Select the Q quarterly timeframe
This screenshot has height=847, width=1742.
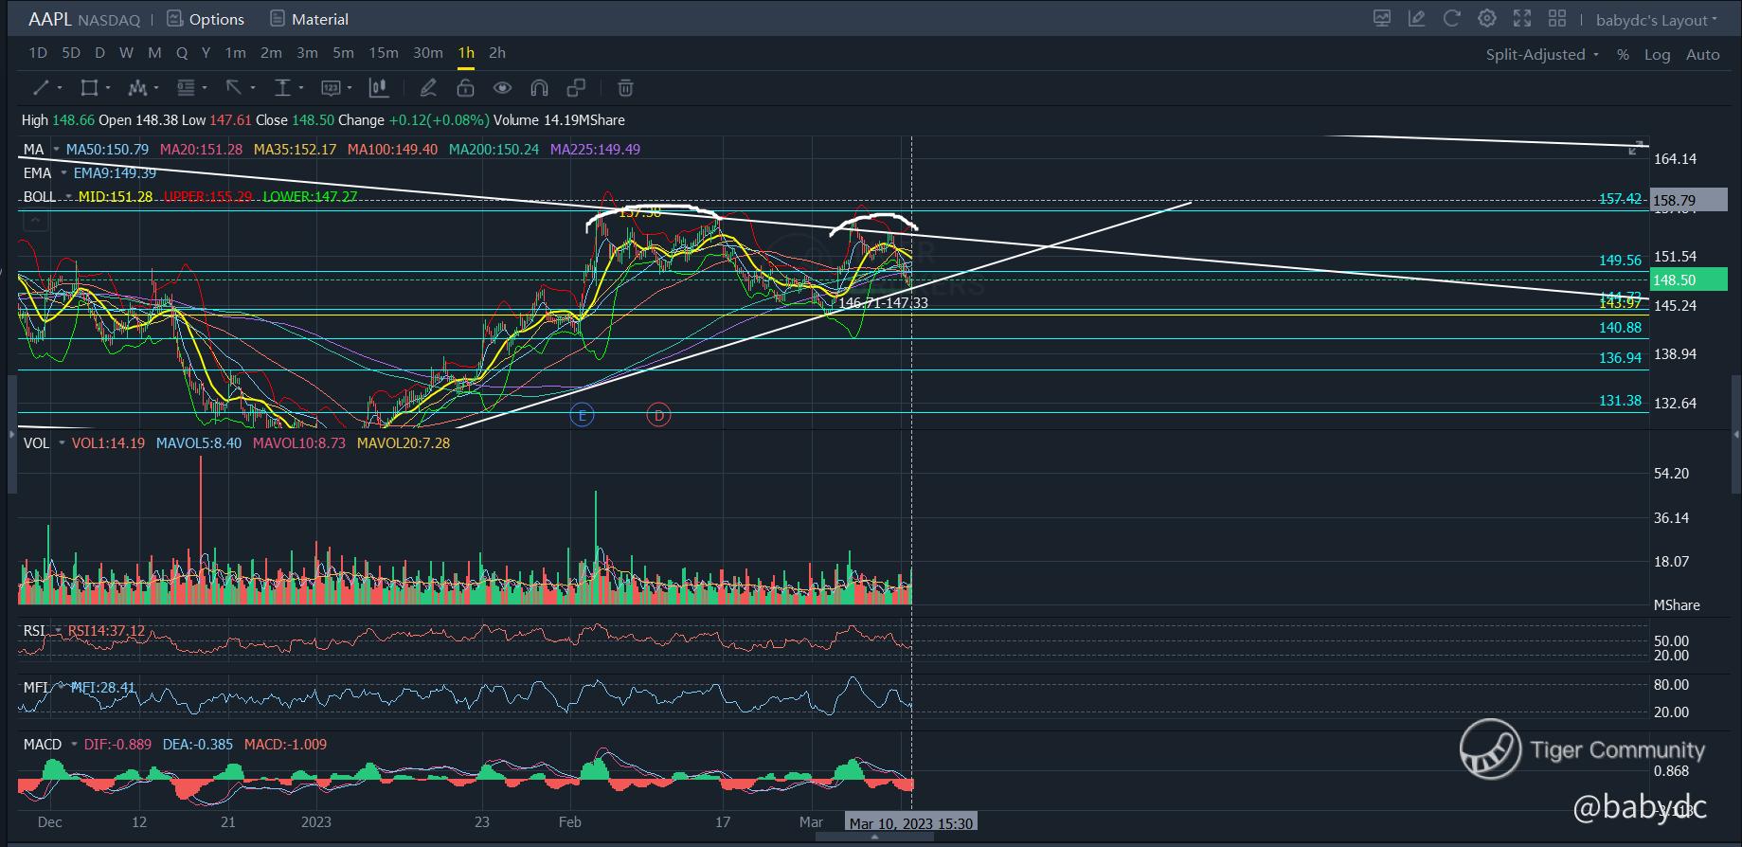(x=182, y=53)
